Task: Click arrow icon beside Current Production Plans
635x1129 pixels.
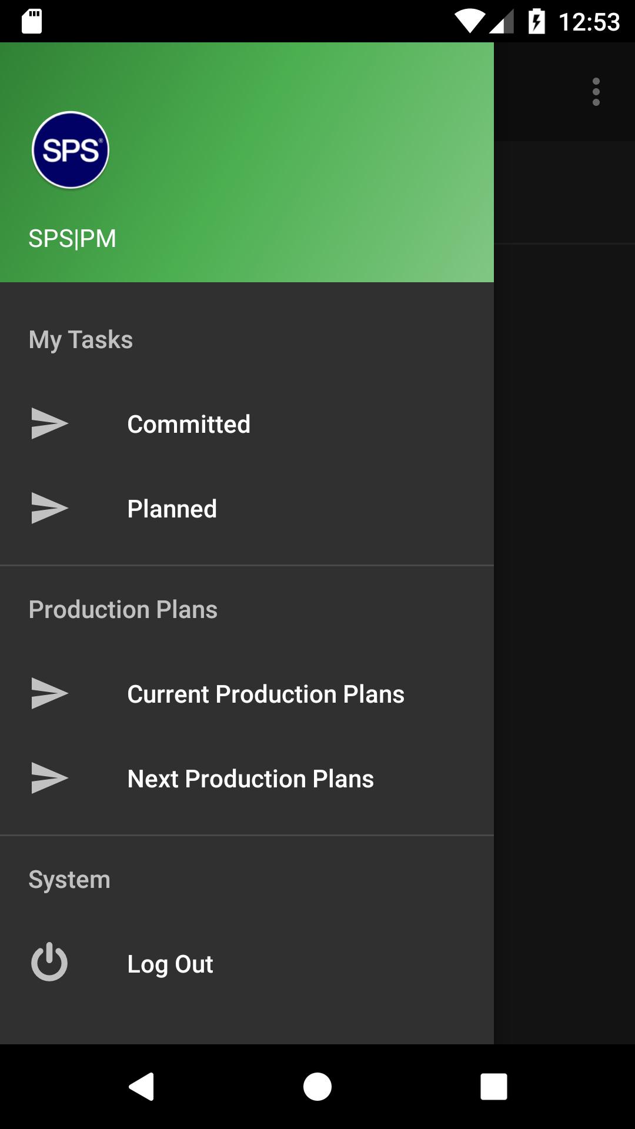Action: tap(49, 693)
